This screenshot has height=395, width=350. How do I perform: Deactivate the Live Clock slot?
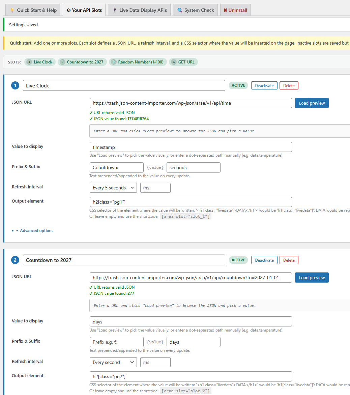click(264, 85)
